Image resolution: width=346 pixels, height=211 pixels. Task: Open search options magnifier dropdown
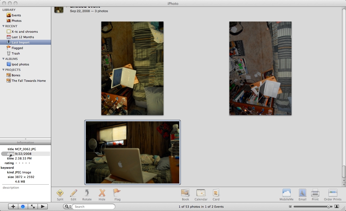point(67,207)
